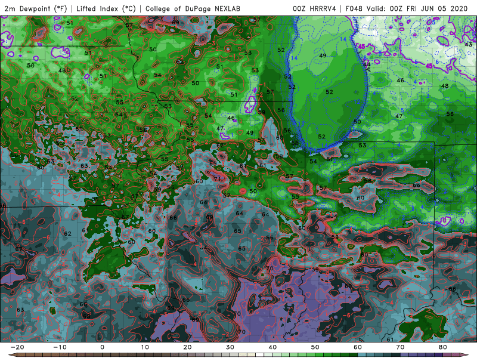
Task: Click the 0 label on the color scale
Action: [102, 347]
